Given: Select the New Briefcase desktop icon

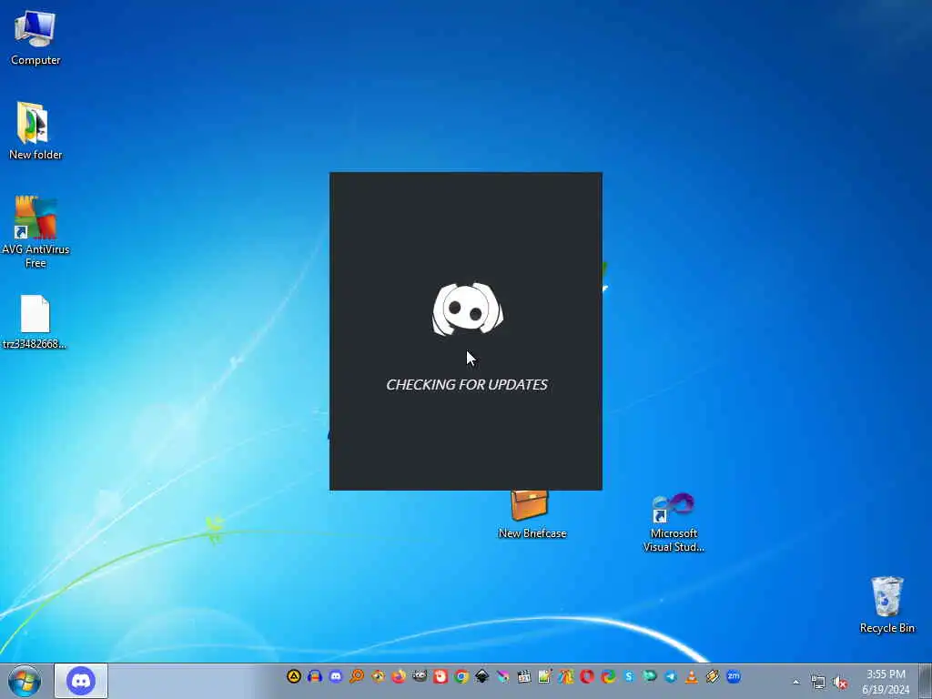Looking at the screenshot, I should (x=532, y=515).
